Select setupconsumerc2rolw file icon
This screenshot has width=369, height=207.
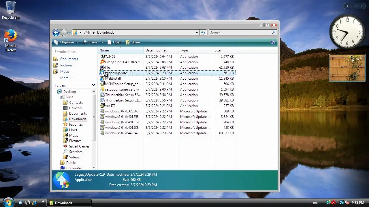pos(102,89)
